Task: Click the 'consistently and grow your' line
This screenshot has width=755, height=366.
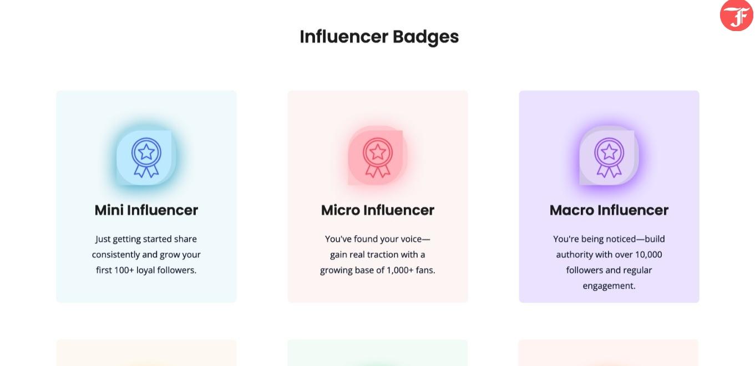Action: point(146,255)
